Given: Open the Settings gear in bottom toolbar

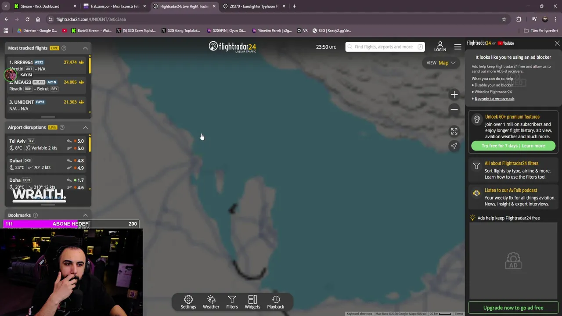Looking at the screenshot, I should pos(188,302).
